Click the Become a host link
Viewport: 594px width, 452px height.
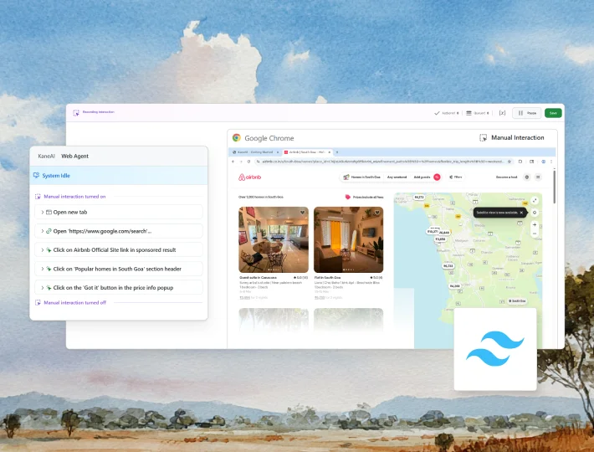[506, 177]
